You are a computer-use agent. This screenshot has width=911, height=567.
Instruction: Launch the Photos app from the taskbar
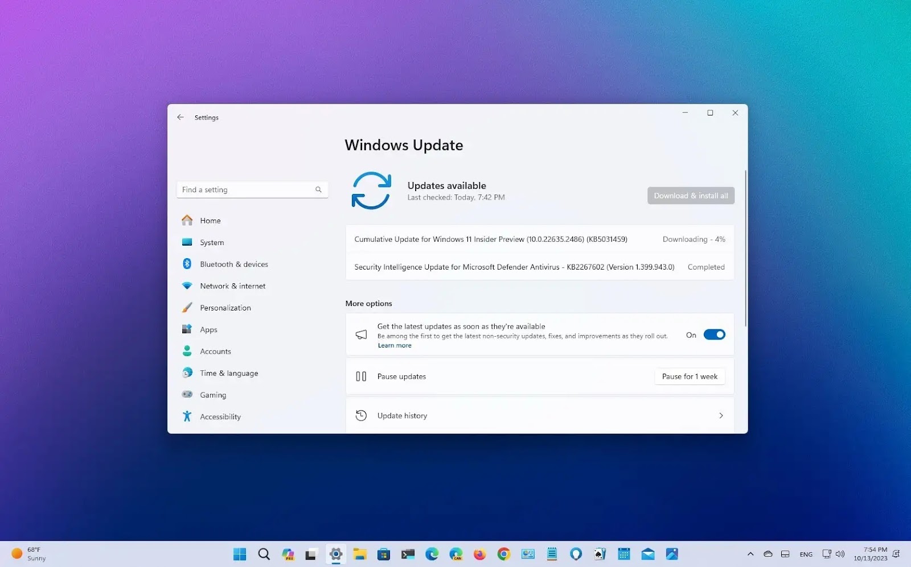[x=672, y=554]
